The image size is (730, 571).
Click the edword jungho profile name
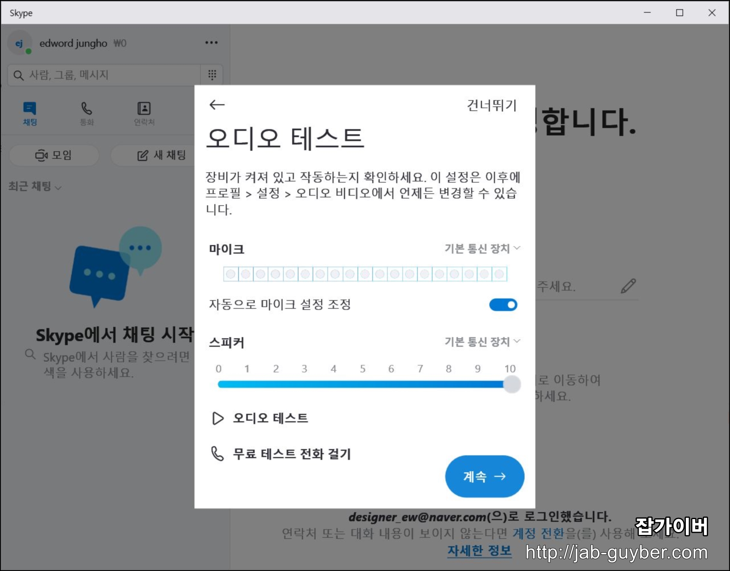point(73,43)
